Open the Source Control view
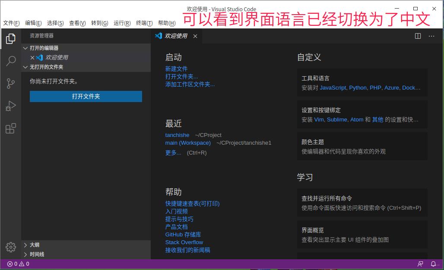 [x=11, y=84]
